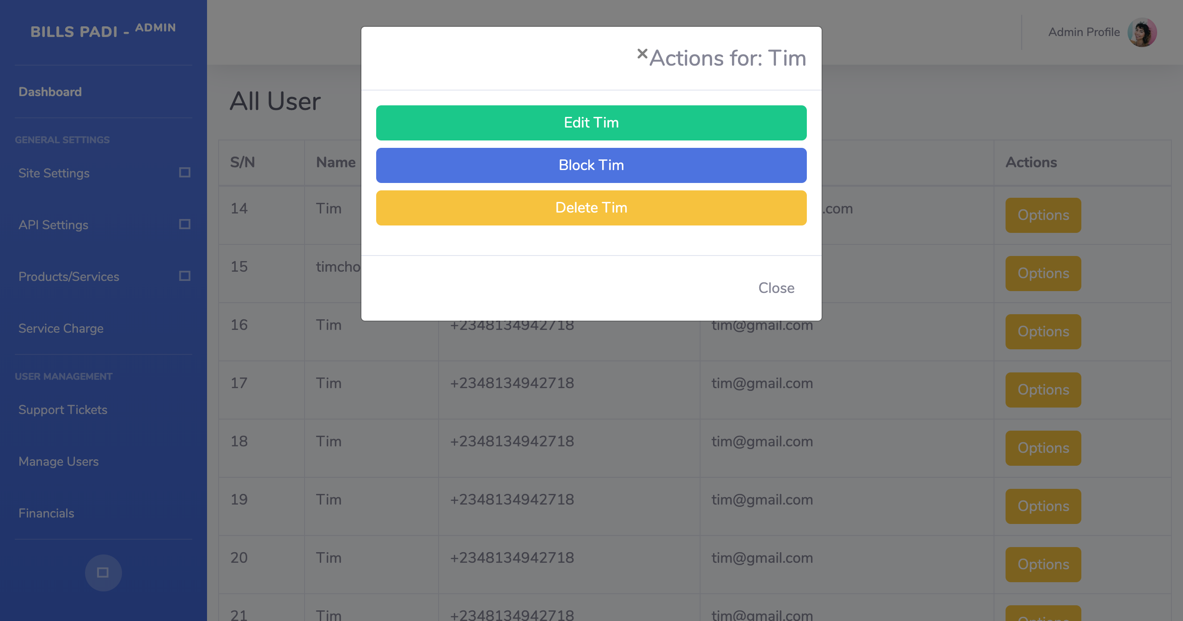Viewport: 1183px width, 621px height.
Task: Click Options button for user 14
Action: click(x=1043, y=215)
